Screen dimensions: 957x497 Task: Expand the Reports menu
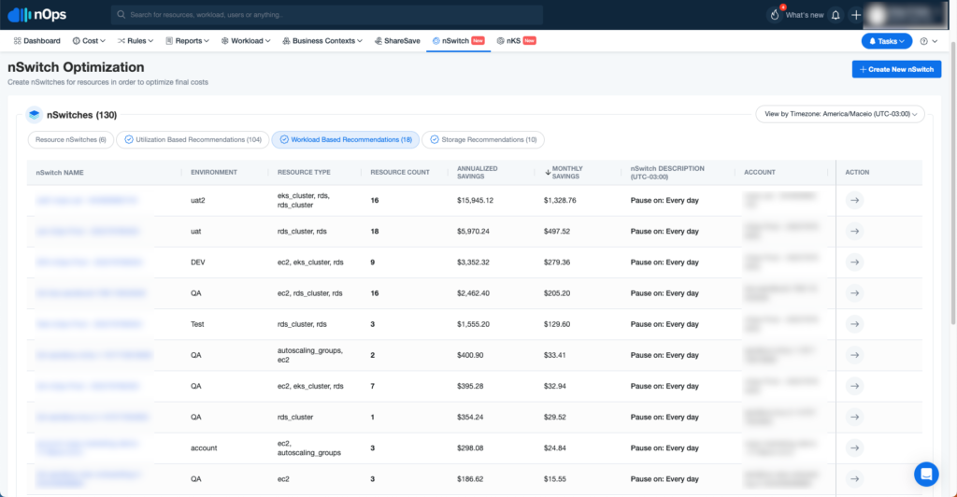point(187,41)
